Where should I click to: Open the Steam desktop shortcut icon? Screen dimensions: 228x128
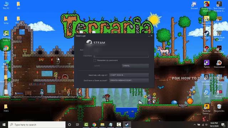click(207, 34)
